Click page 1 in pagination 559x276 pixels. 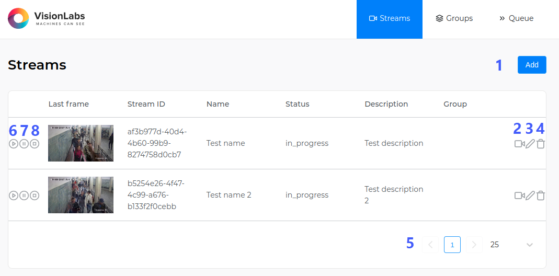point(452,245)
